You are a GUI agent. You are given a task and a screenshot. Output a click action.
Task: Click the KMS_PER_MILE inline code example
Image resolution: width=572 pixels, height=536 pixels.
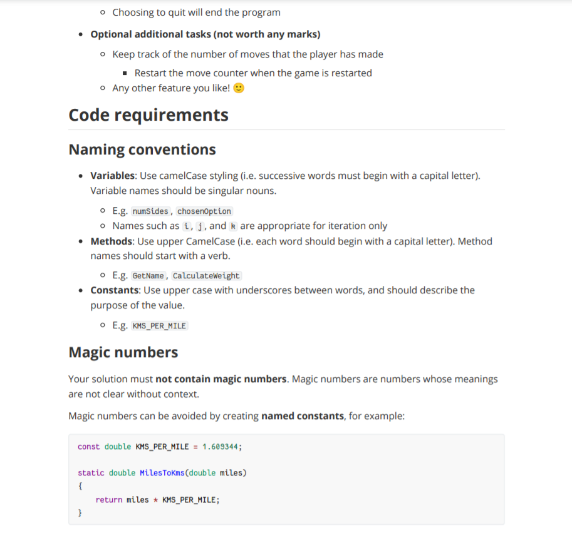[x=159, y=326]
